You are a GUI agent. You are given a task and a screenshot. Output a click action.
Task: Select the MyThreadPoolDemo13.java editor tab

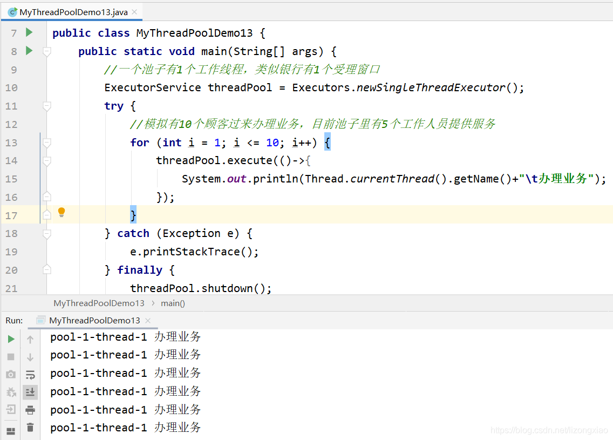pos(72,12)
